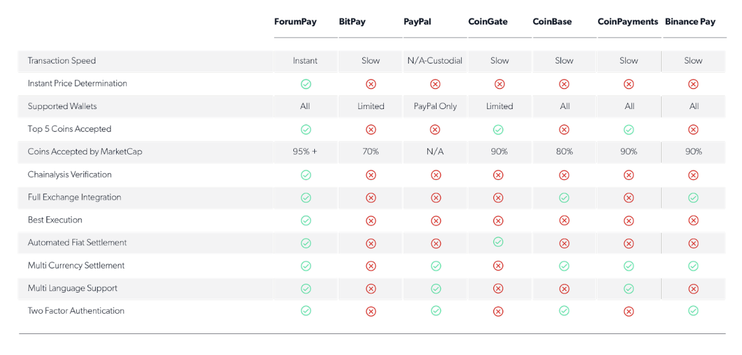This screenshot has height=355, width=742.
Task: Select the ForumPay column header
Action: point(295,22)
